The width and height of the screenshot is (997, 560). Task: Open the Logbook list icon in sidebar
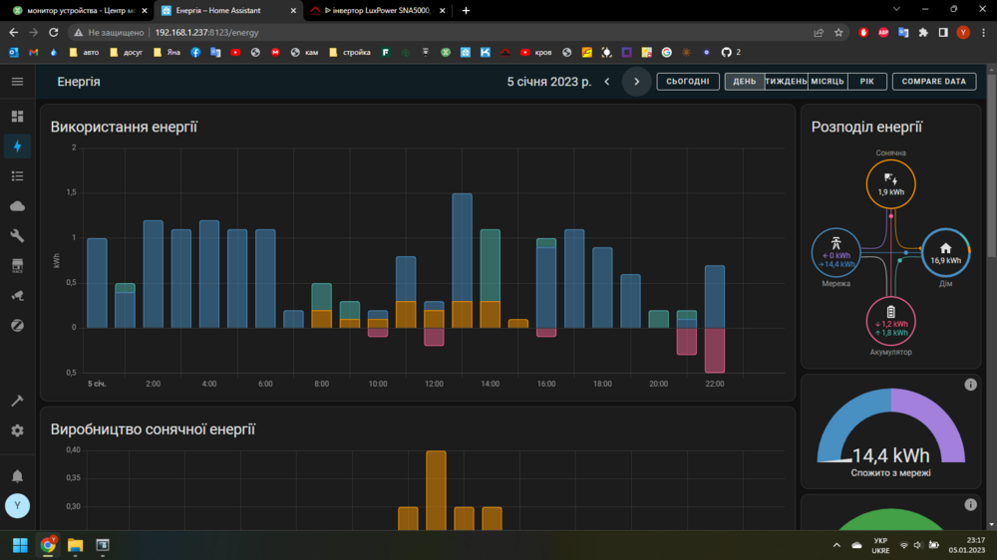click(17, 176)
